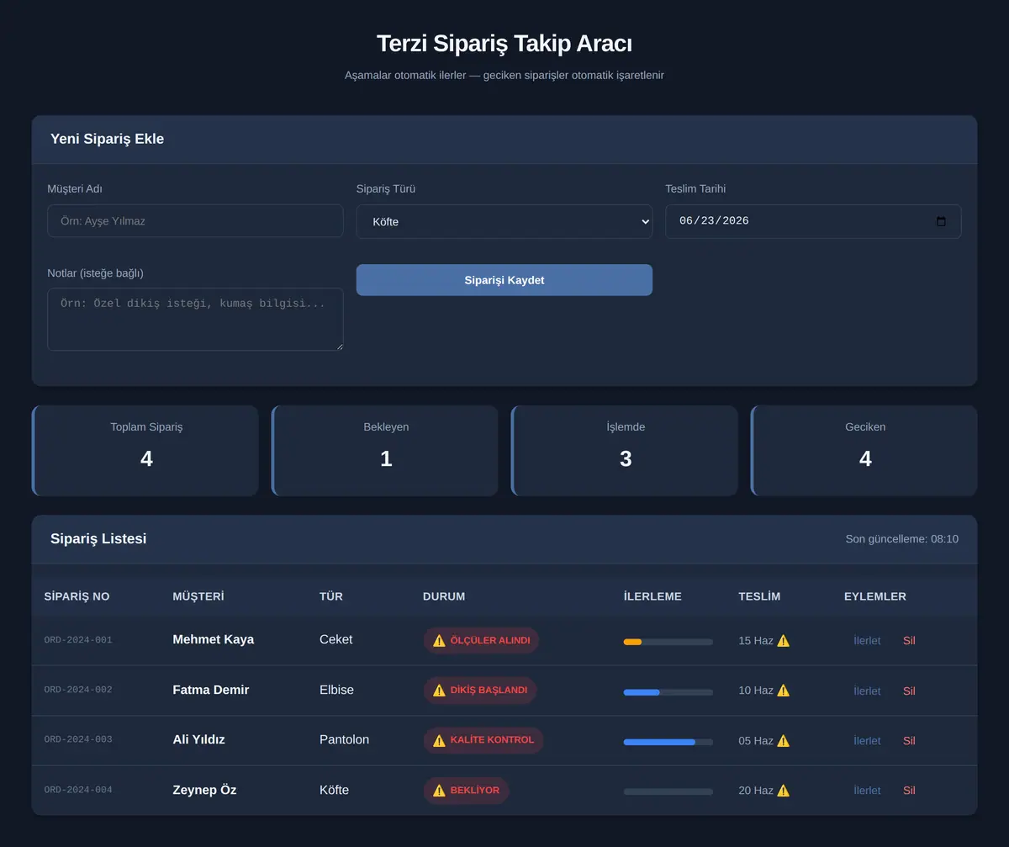Click warning icon in Kalite Kontrol badge

point(439,740)
